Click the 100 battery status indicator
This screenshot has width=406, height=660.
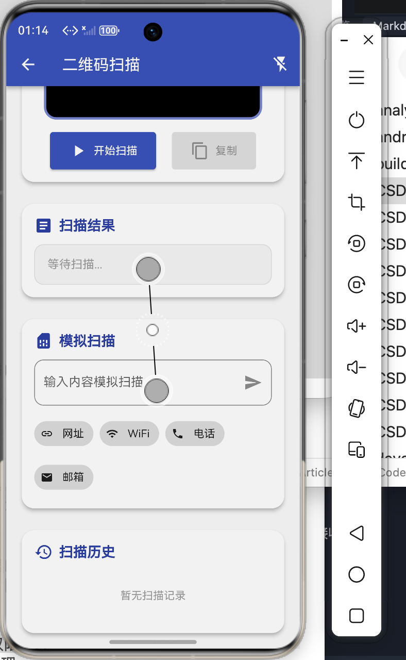coord(109,31)
